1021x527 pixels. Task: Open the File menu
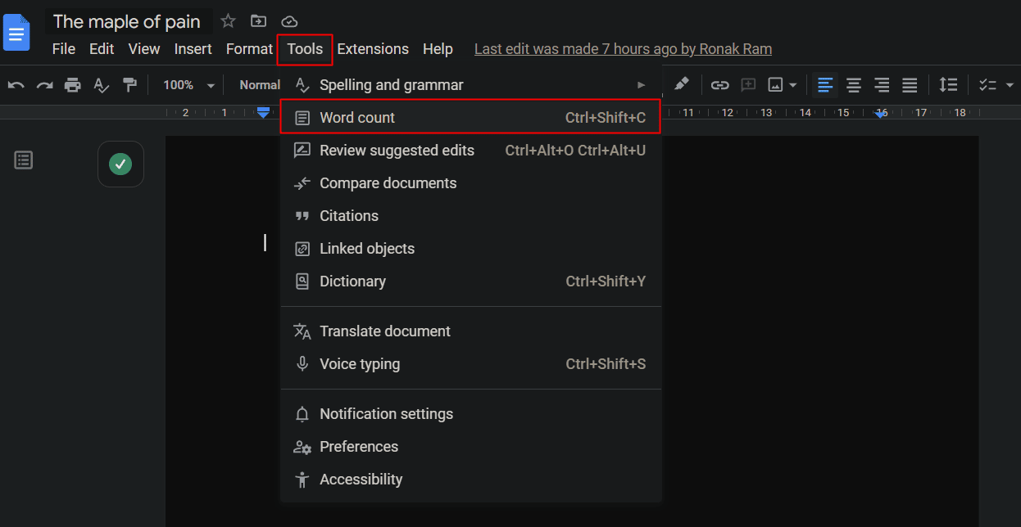[64, 49]
